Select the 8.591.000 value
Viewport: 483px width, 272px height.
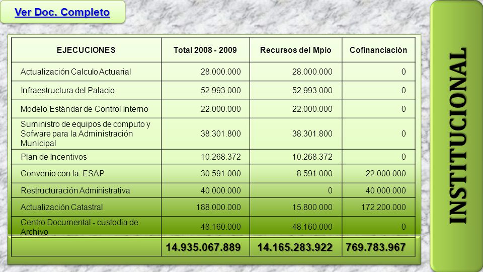(x=314, y=173)
